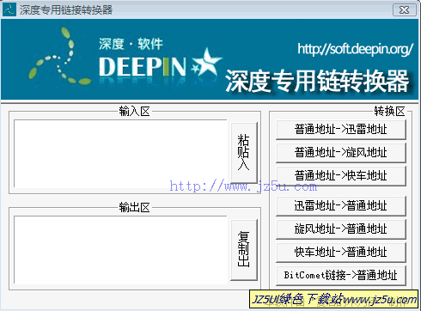Image resolution: width=421 pixels, height=311 pixels.
Task: Convert 迅雷地址->普通地址 with its button
Action: coord(341,206)
